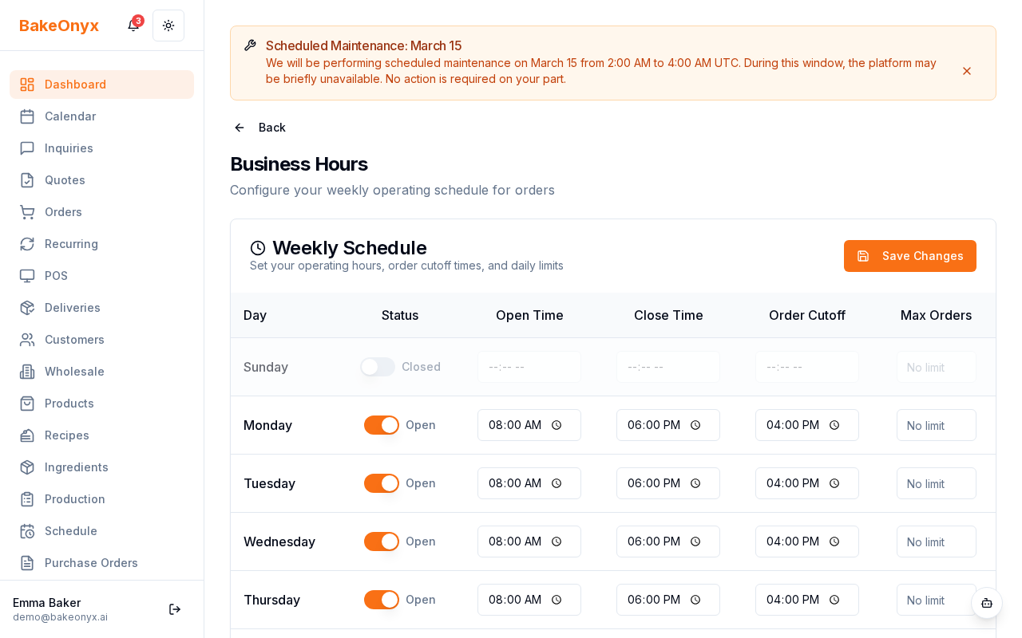
Task: Open the notifications bell icon
Action: (133, 26)
